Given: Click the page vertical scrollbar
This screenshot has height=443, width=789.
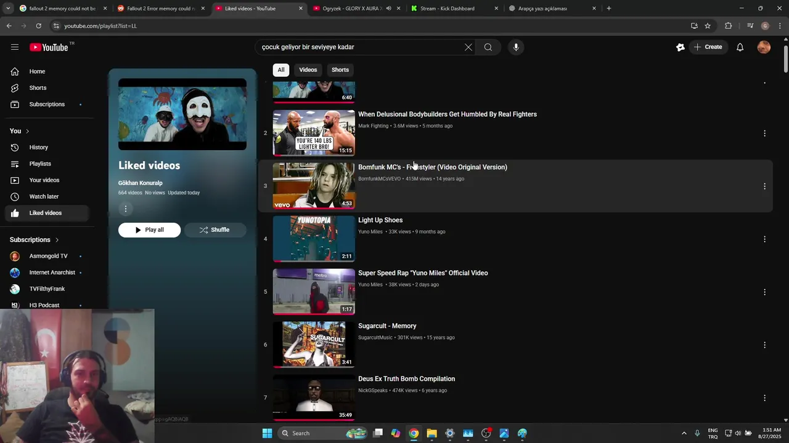Looking at the screenshot, I should click(785, 58).
